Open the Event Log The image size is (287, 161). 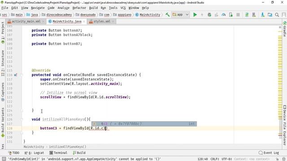(269, 153)
